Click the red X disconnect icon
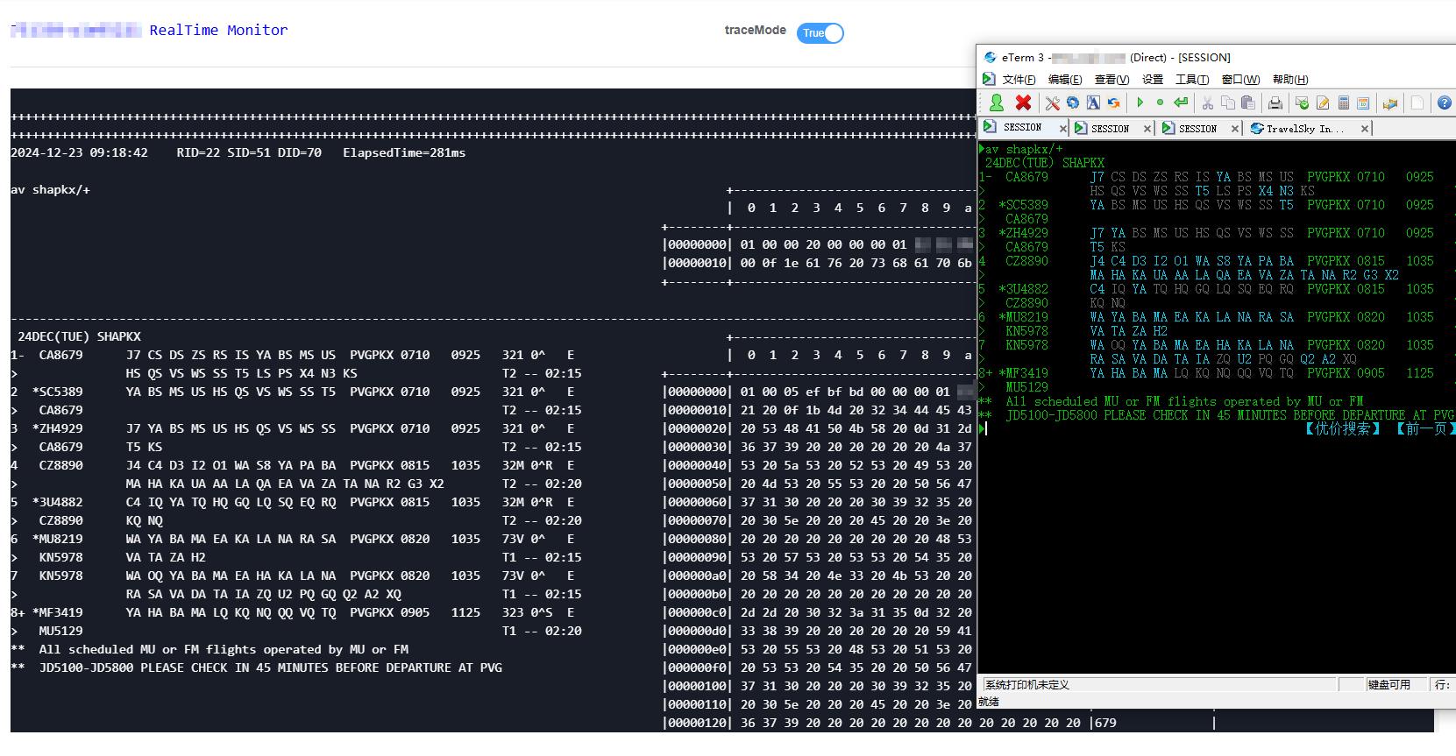The image size is (1456, 756). point(1023,102)
